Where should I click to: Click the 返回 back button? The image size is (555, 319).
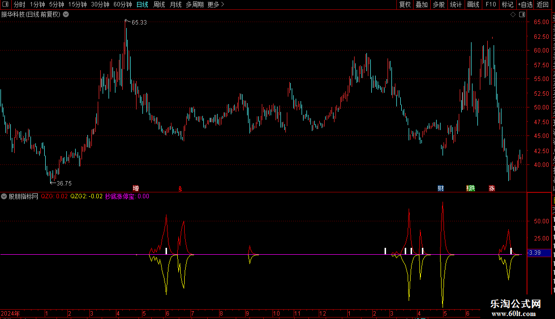[543, 4]
